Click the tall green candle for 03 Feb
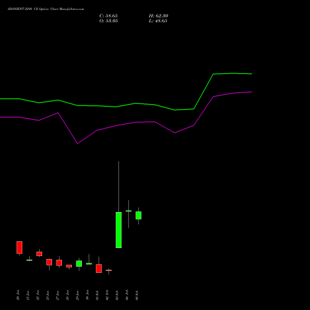The height and width of the screenshot is (310, 310). click(x=118, y=230)
